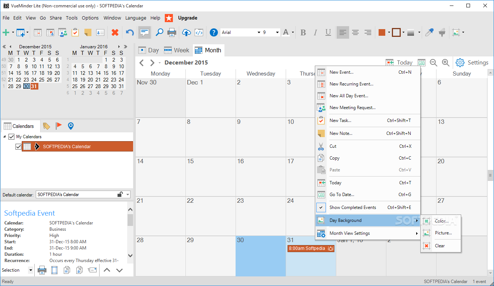Toggle Show Completed Events check
Image resolution: width=494 pixels, height=286 pixels.
tap(321, 207)
